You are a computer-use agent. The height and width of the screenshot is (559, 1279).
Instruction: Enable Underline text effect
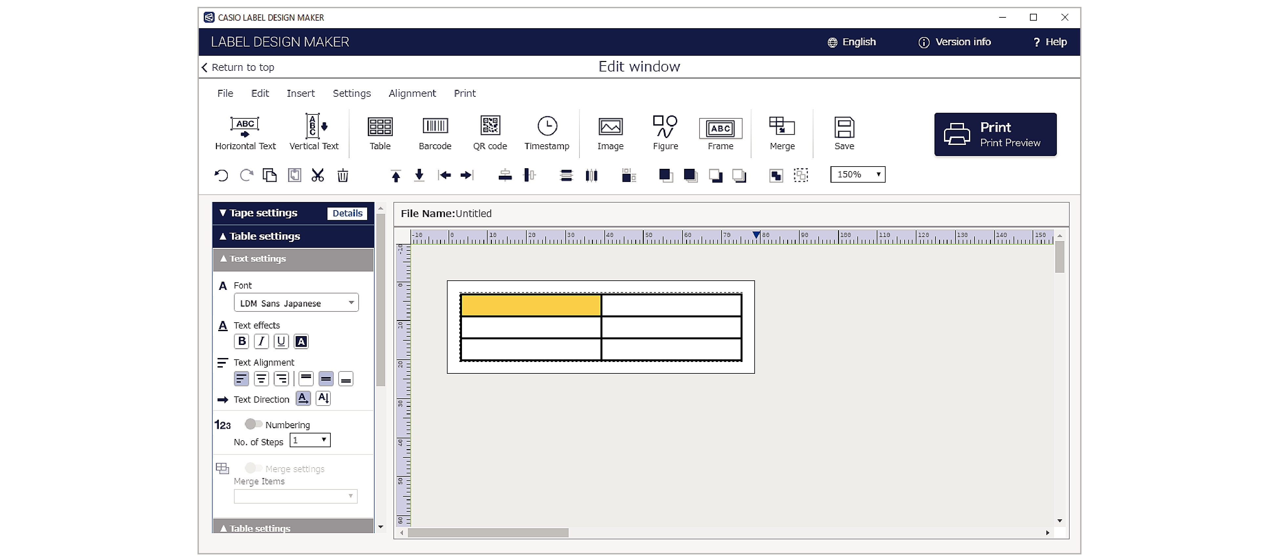[281, 341]
